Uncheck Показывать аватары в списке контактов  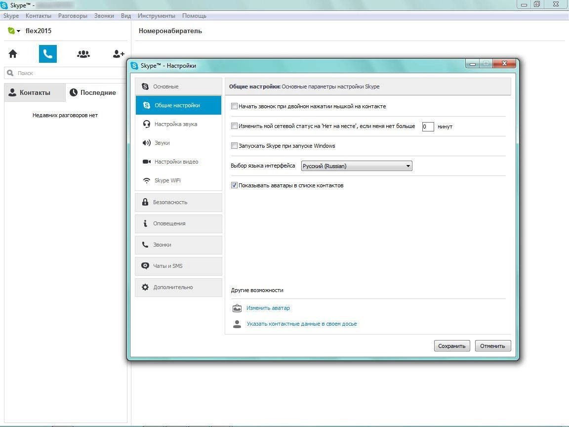[x=235, y=185]
